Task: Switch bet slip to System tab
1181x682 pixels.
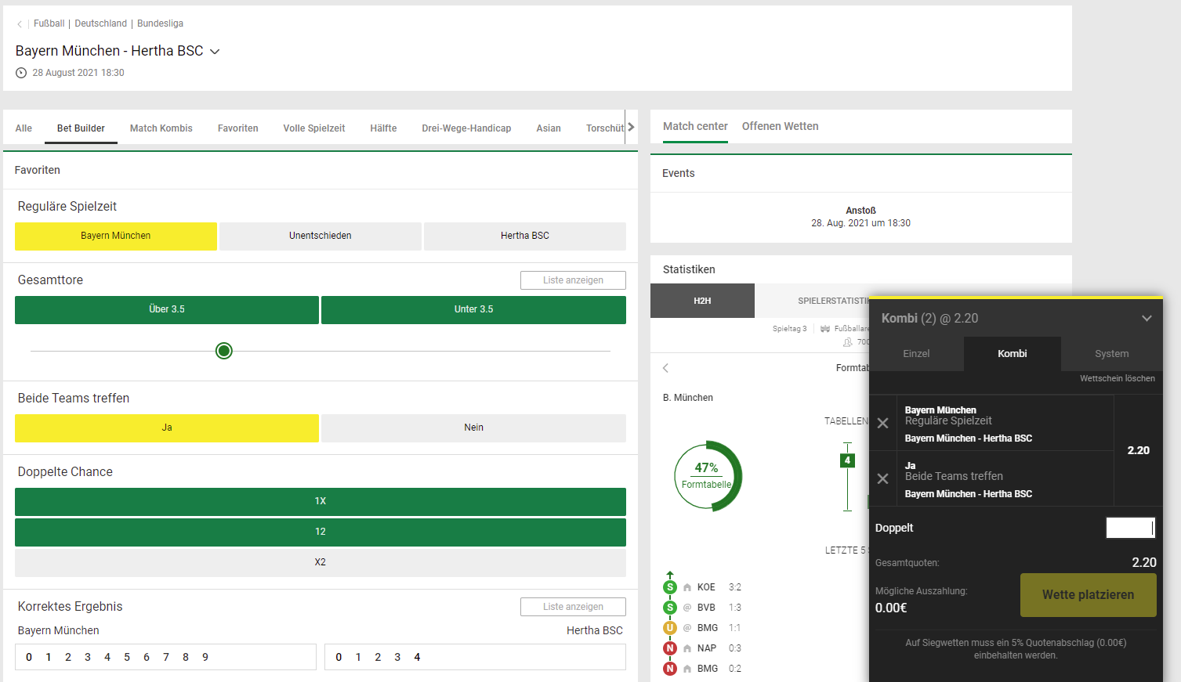Action: click(x=1111, y=354)
